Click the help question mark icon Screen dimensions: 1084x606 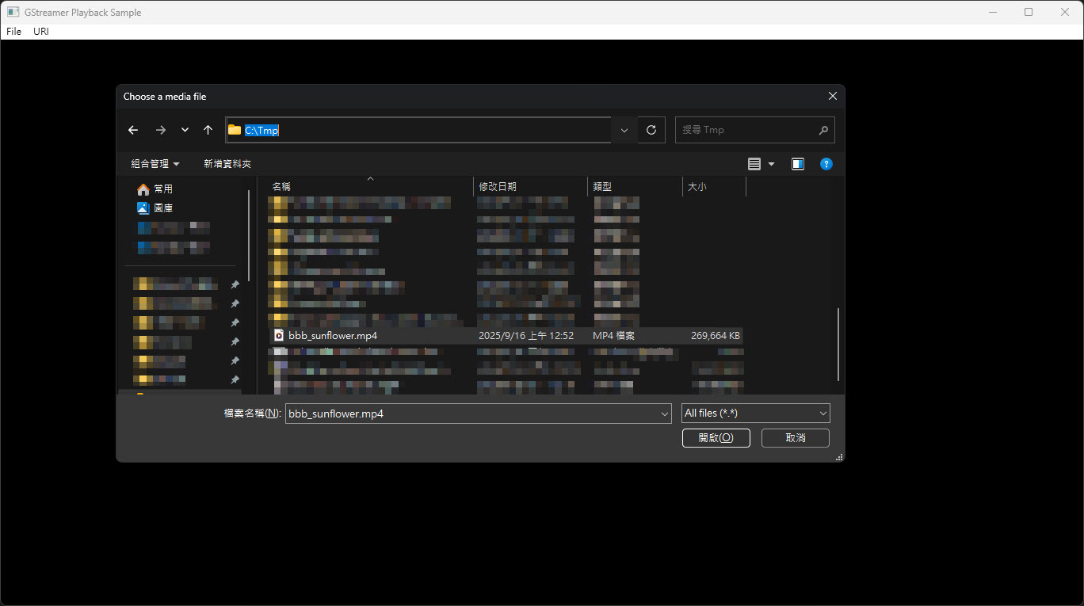coord(826,164)
